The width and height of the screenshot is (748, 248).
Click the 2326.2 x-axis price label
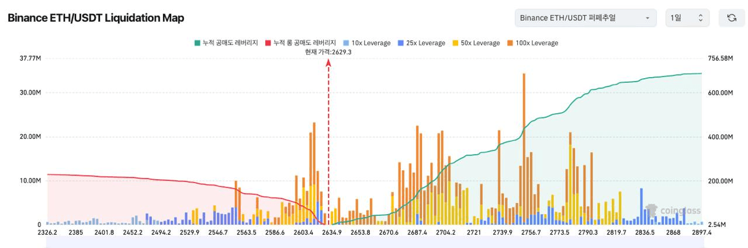coord(47,232)
